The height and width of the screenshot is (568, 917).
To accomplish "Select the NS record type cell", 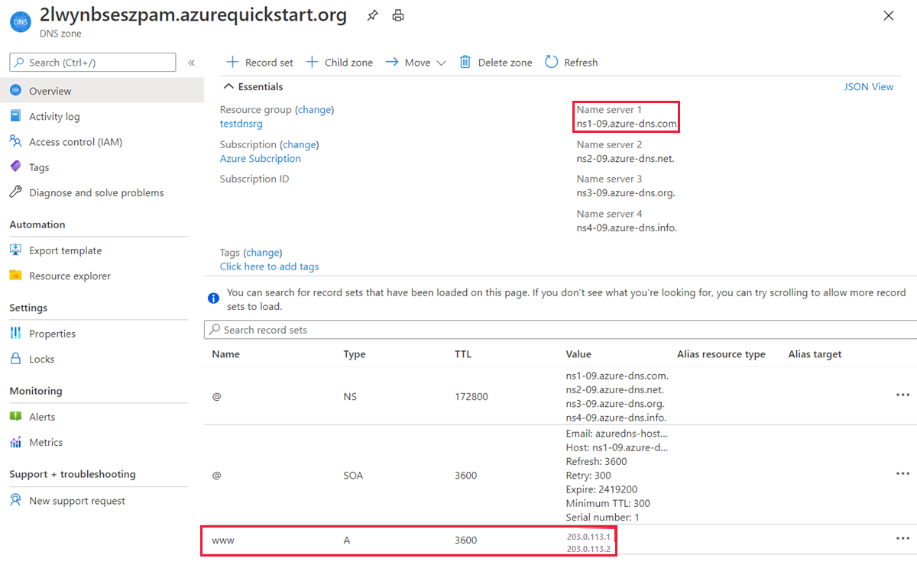I will (x=350, y=397).
